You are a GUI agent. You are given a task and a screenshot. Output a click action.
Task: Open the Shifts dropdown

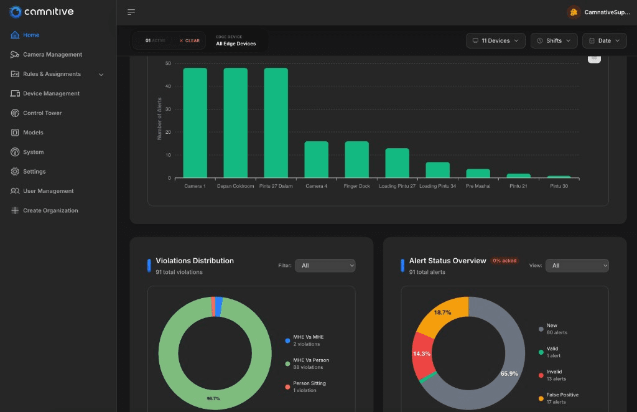click(554, 40)
